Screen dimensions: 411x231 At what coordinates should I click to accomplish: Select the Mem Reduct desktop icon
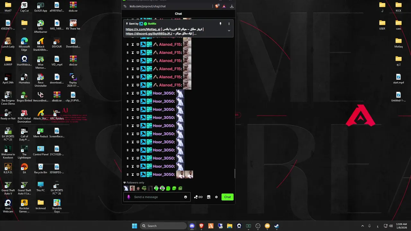[x=40, y=133]
